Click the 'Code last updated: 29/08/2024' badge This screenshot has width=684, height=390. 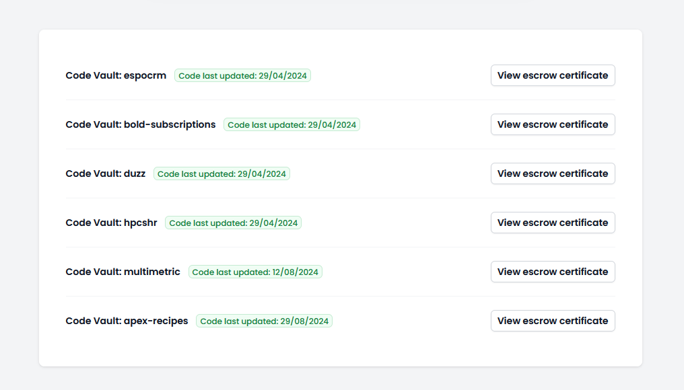[x=265, y=321]
